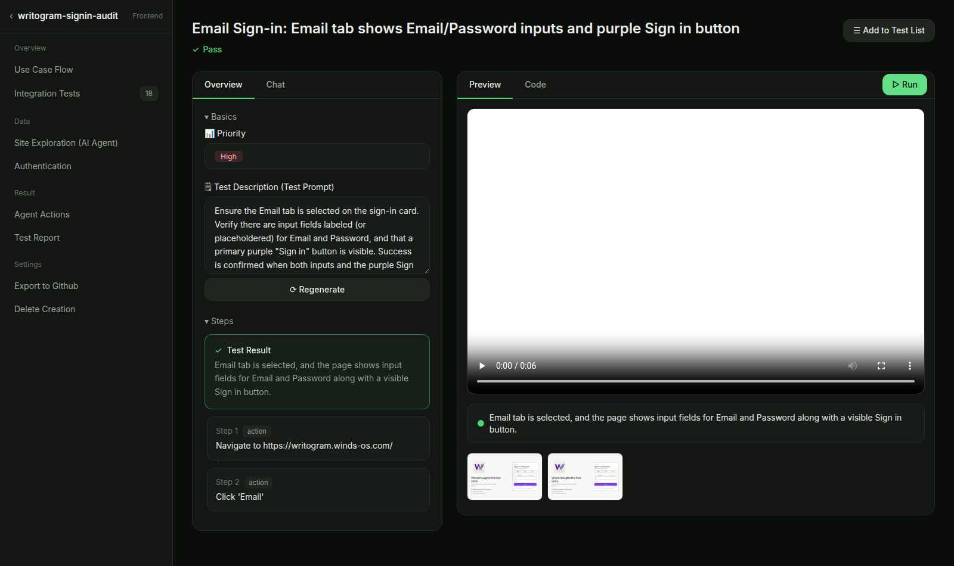Click the High priority tag

pos(228,157)
